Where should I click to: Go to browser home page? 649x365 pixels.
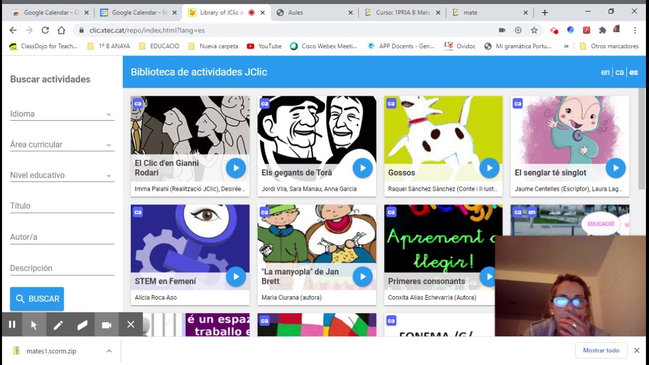click(61, 30)
